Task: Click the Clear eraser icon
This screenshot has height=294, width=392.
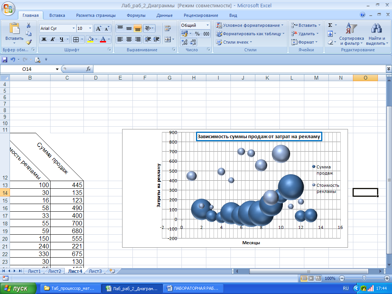Action: [x=330, y=42]
